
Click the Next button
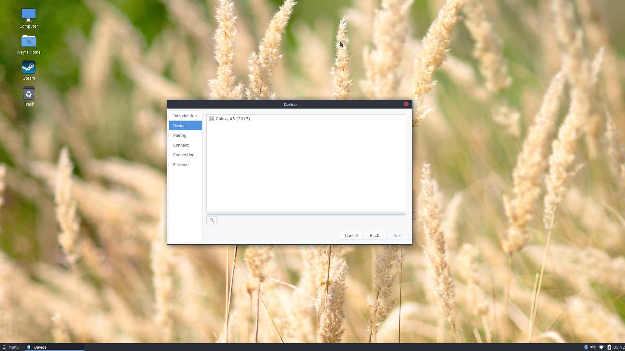pos(397,235)
